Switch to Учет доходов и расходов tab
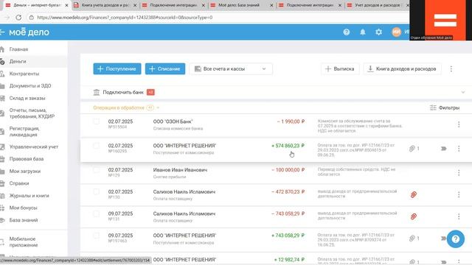This screenshot has height=265, width=472. [x=378, y=5]
